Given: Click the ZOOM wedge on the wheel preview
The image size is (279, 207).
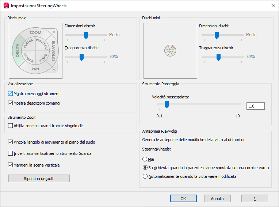Looking at the screenshot, I should (35, 33).
